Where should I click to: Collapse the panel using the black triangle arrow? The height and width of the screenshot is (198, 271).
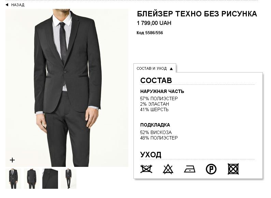(x=171, y=68)
